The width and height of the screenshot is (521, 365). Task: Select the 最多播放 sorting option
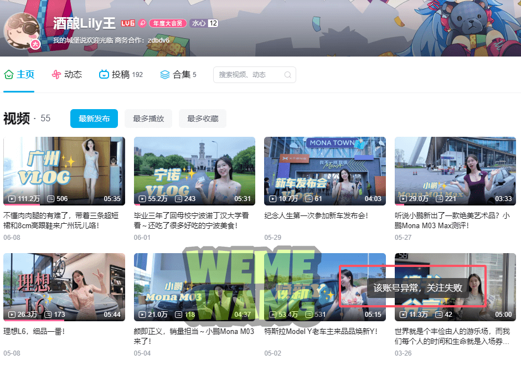148,119
